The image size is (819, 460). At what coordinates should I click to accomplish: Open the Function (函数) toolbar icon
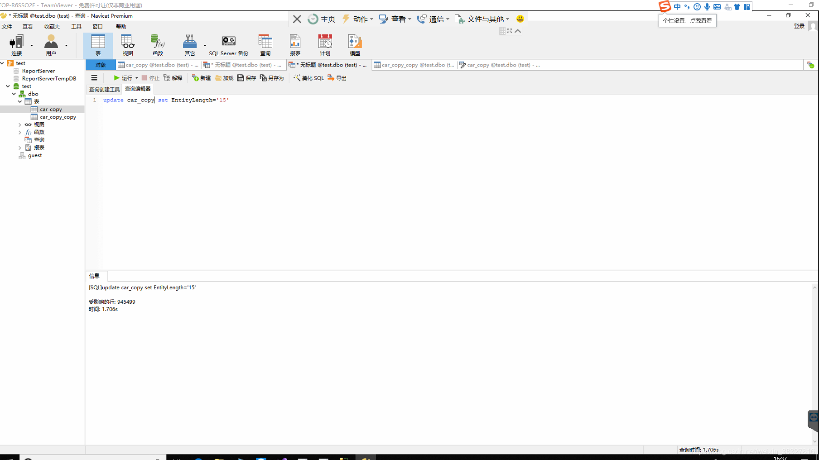pyautogui.click(x=158, y=45)
